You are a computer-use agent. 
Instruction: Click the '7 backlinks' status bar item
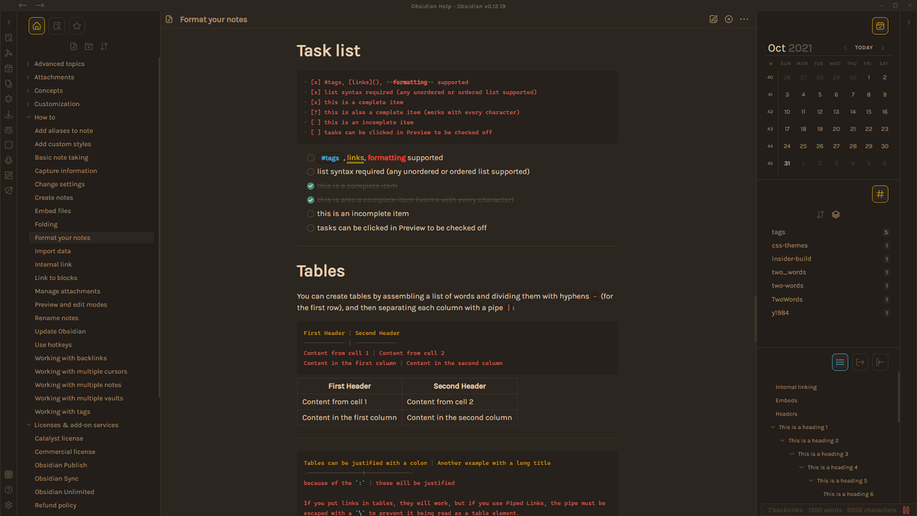point(785,510)
